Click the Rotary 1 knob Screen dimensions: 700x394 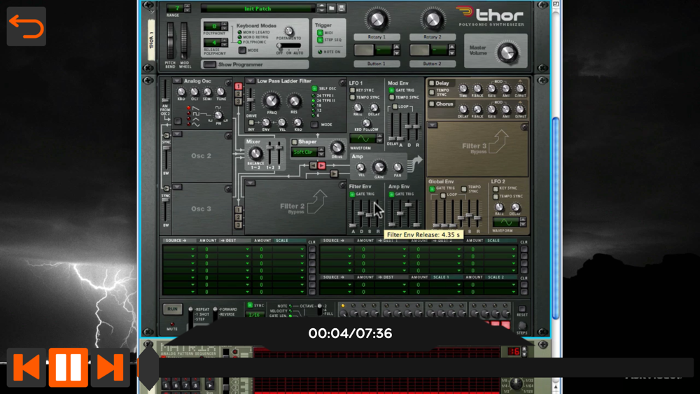tap(377, 20)
